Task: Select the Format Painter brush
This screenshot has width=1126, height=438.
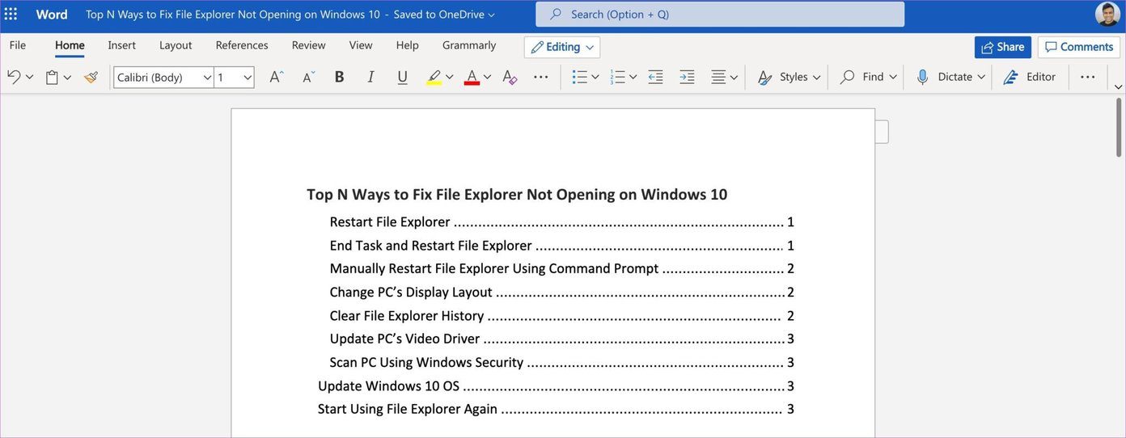Action: click(91, 77)
